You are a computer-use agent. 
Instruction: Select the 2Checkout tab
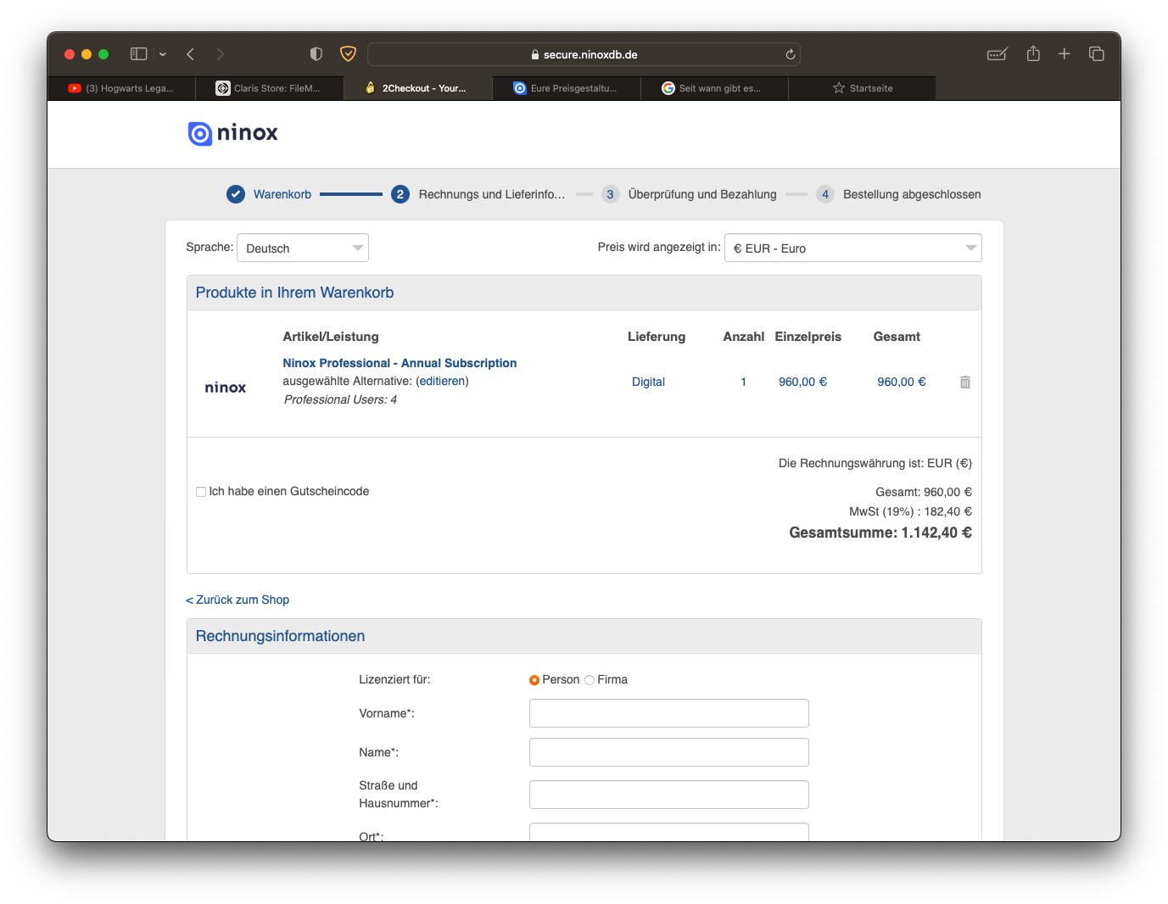(417, 88)
